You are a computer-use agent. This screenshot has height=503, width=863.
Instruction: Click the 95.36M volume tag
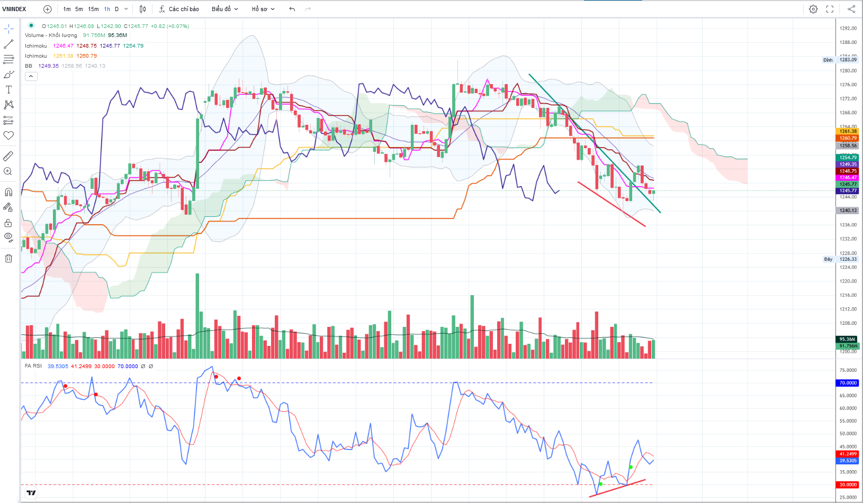(x=848, y=339)
